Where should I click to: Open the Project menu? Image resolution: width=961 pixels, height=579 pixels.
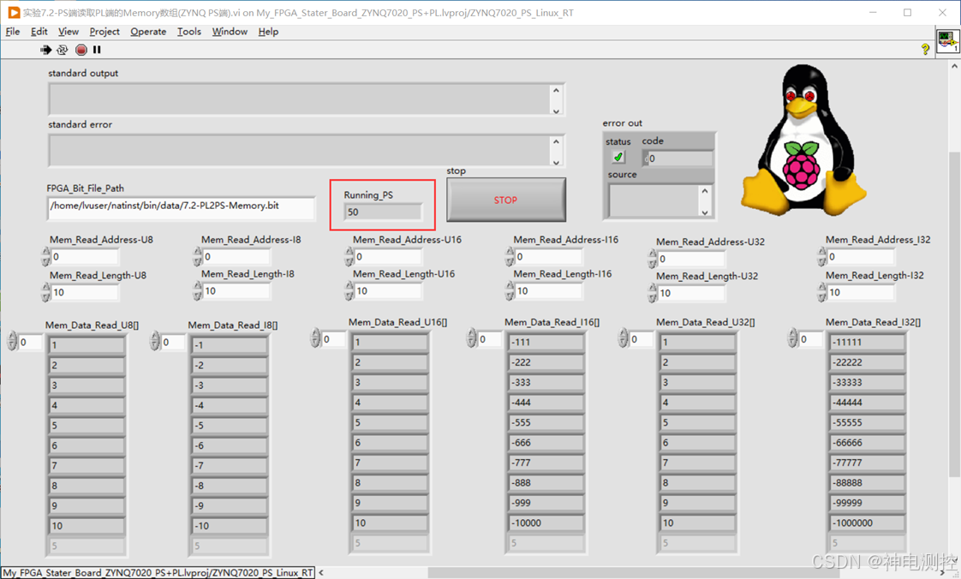(104, 31)
